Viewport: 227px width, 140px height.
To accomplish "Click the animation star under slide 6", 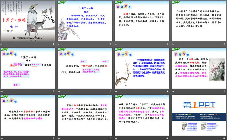I will point(59,92).
